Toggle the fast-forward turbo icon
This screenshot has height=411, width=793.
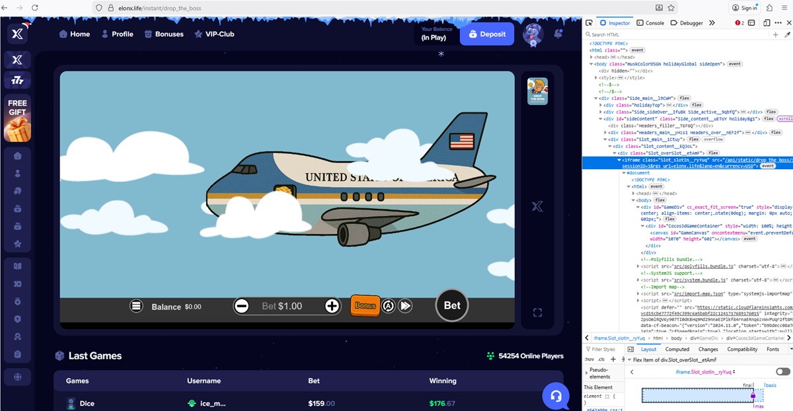406,305
